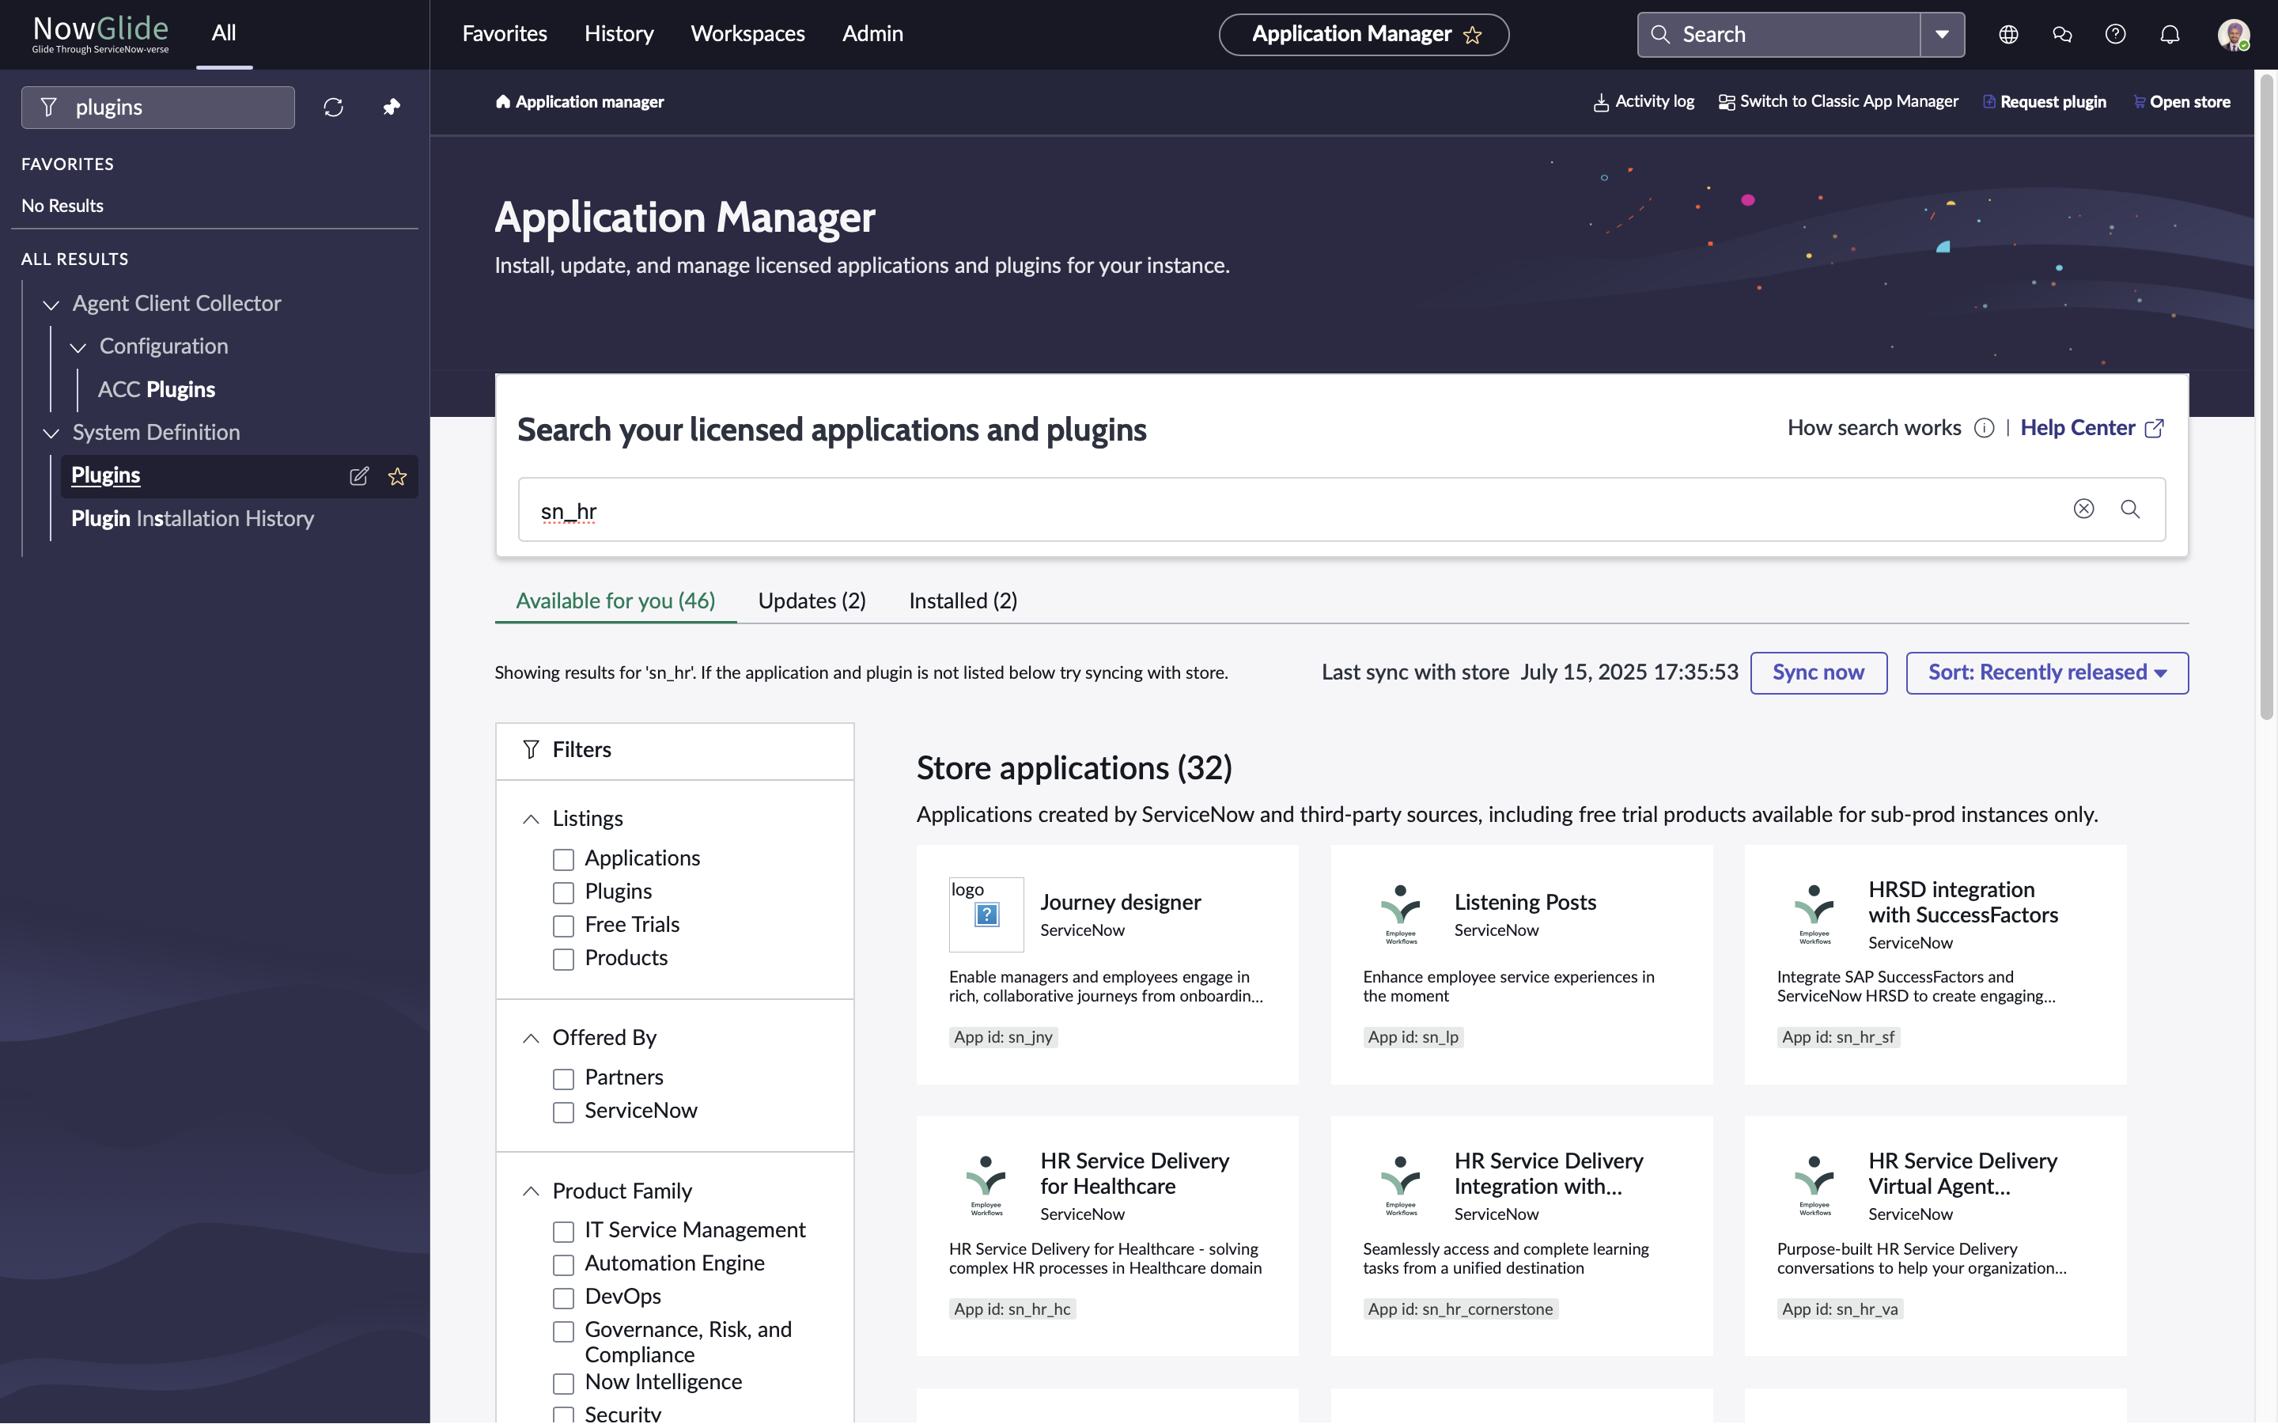
Task: Open the help question mark icon
Action: [x=2115, y=35]
